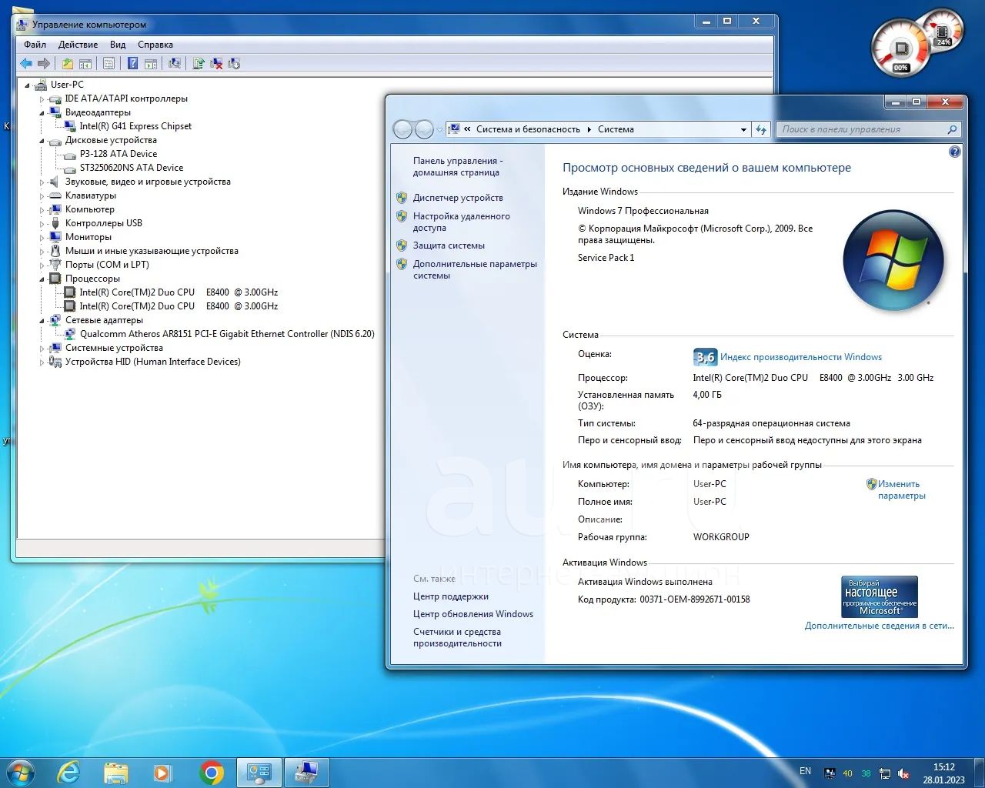The width and height of the screenshot is (985, 788).
Task: Click the blue help icon in System window
Action: tap(955, 152)
